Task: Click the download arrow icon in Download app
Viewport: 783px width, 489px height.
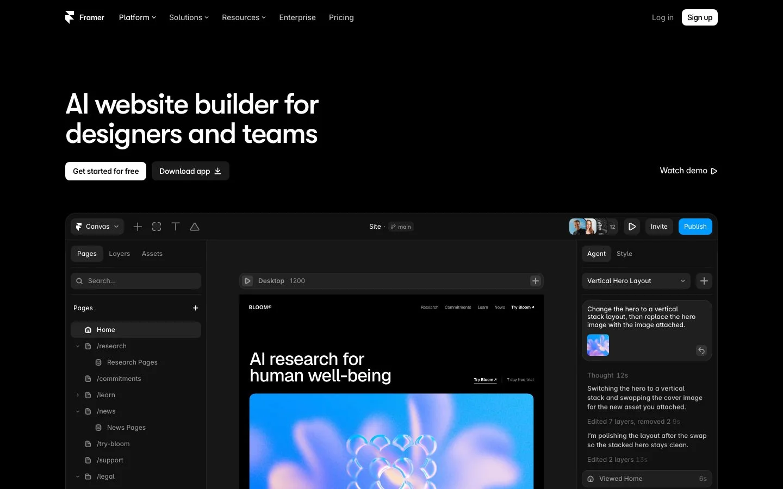Action: pyautogui.click(x=218, y=171)
